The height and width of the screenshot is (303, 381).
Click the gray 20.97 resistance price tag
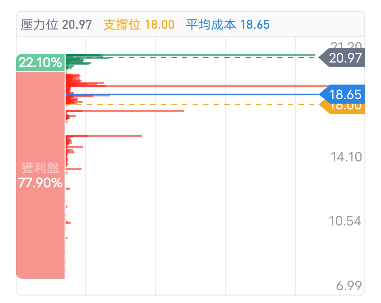342,58
